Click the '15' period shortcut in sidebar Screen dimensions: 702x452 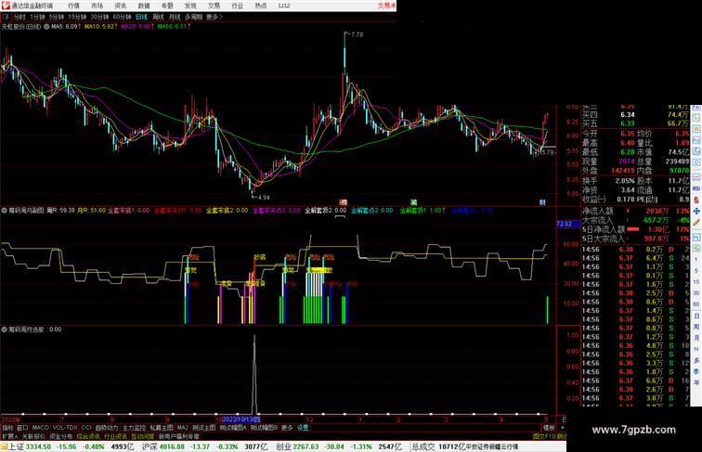coord(696,282)
